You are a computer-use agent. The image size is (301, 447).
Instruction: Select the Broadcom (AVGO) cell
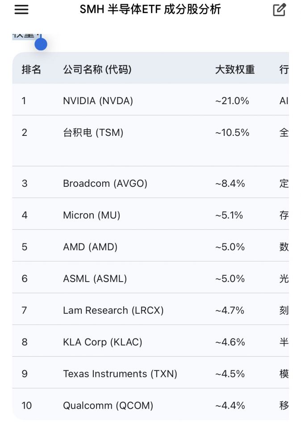pyautogui.click(x=105, y=183)
